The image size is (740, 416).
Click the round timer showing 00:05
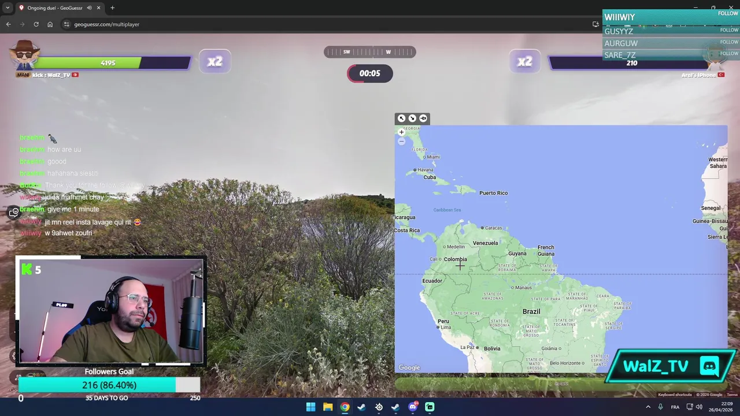[369, 73]
